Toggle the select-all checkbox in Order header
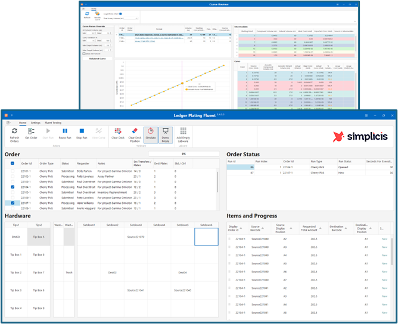398x324 pixels. 13,163
